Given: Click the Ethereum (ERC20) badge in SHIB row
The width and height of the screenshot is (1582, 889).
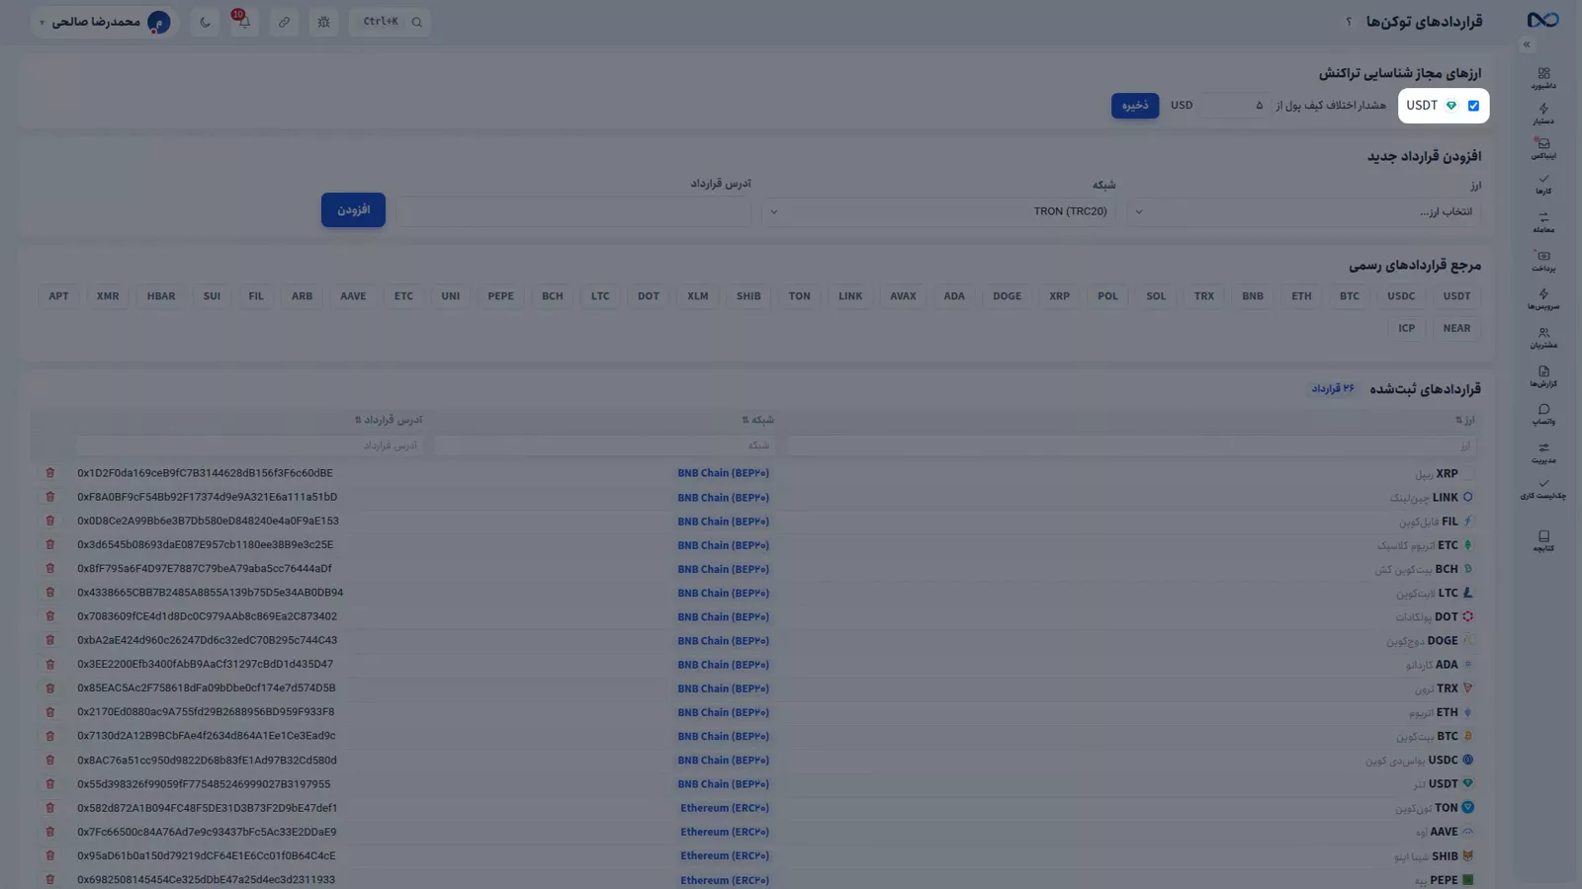Looking at the screenshot, I should pos(725,856).
